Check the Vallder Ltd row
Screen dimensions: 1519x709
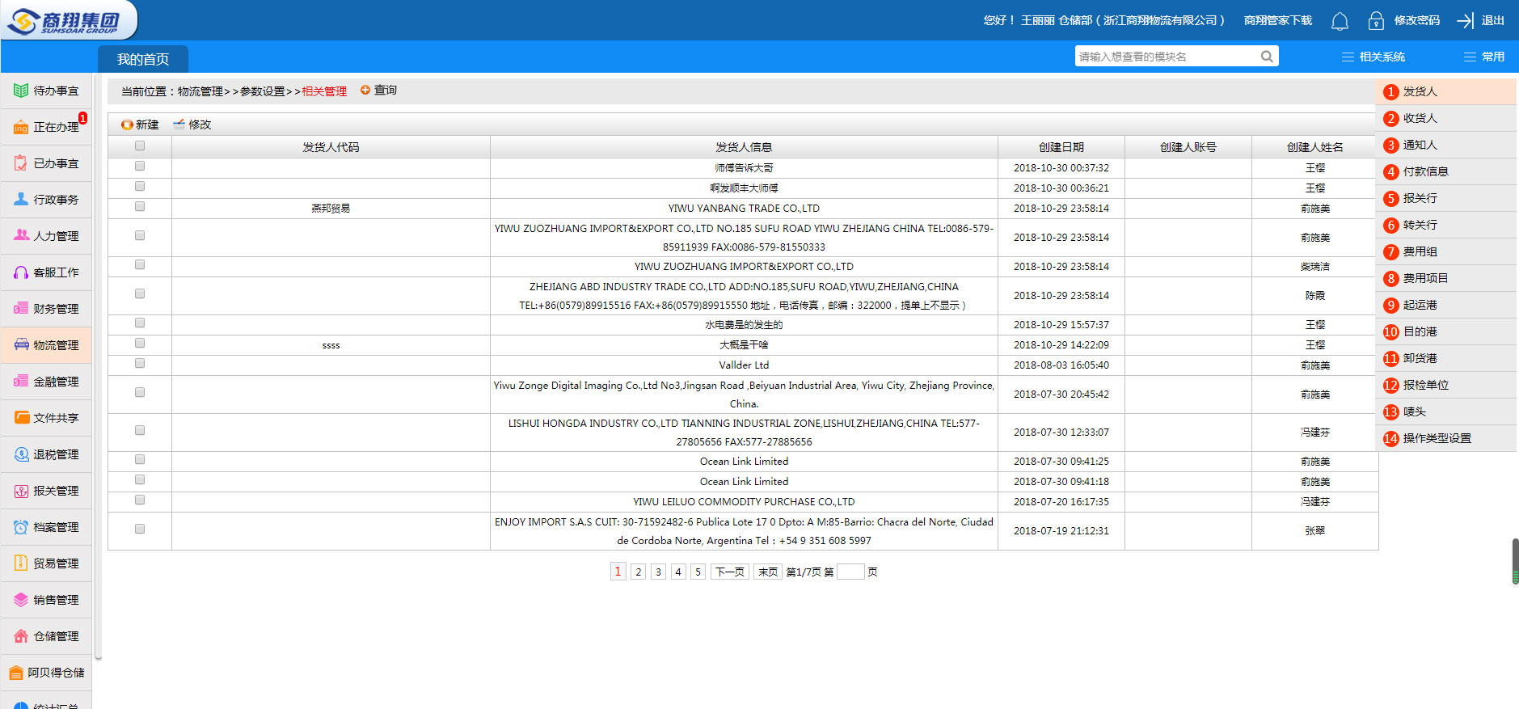[x=140, y=363]
